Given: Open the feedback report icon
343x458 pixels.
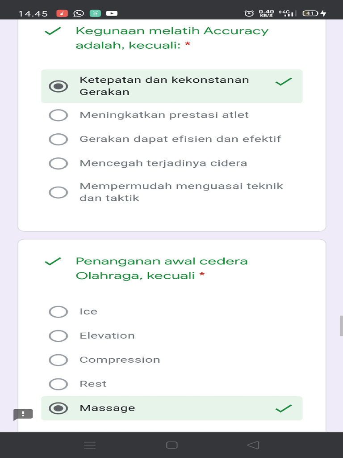Looking at the screenshot, I should pos(23,414).
